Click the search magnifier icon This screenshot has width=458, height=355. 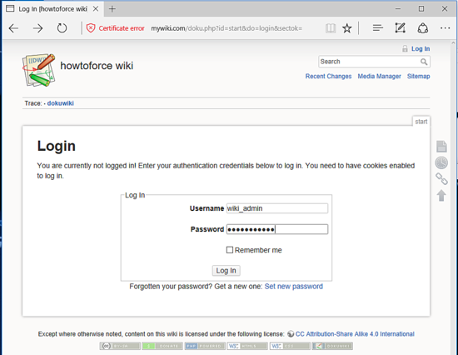(x=424, y=62)
